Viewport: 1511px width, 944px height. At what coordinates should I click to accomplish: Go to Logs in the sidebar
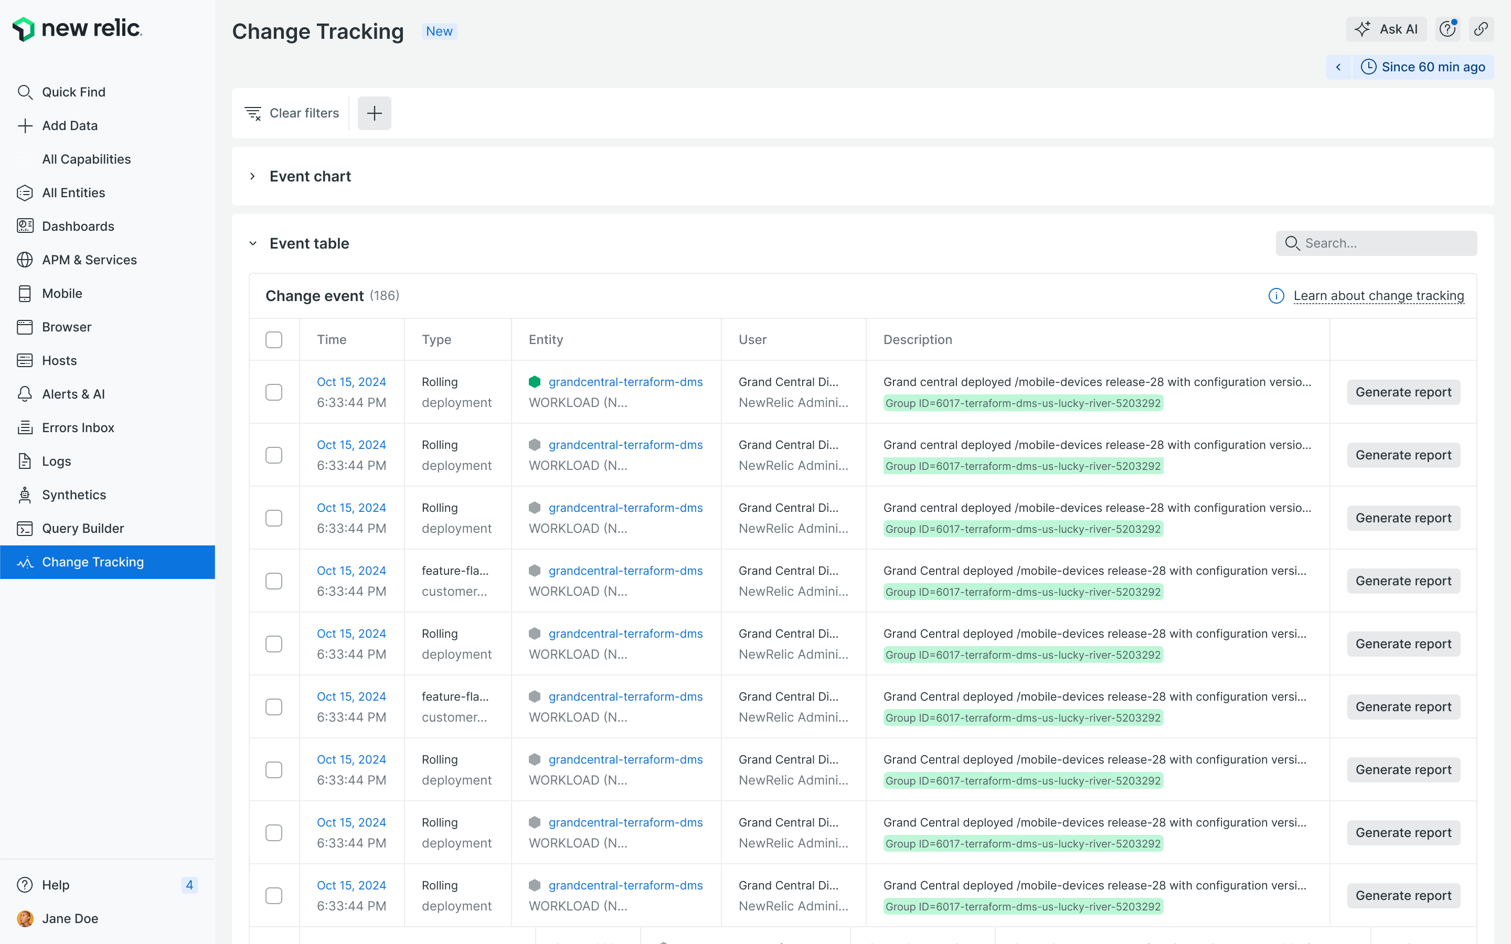[x=56, y=462]
